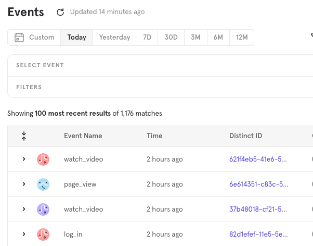Image resolution: width=313 pixels, height=246 pixels.
Task: Select the Today date range tab
Action: (x=76, y=38)
